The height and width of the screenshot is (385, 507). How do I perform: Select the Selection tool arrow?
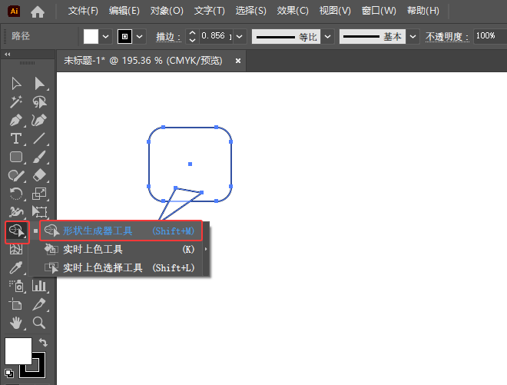click(x=16, y=84)
